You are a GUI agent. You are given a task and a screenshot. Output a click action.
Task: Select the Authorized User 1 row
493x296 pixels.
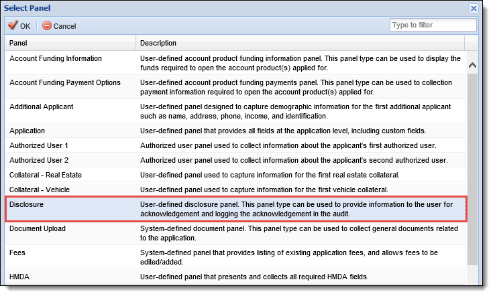pos(235,145)
